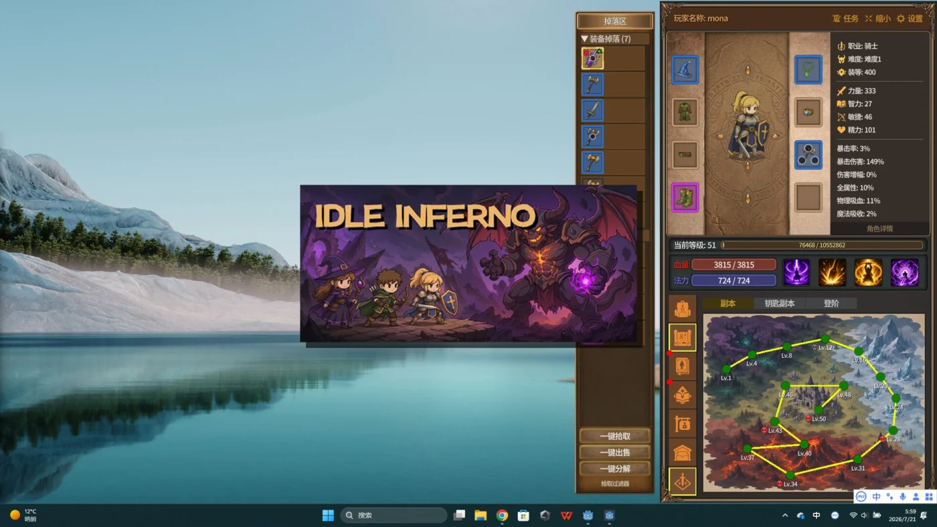
Task: Open the 拾取过滤器 pickup filter
Action: 615,484
